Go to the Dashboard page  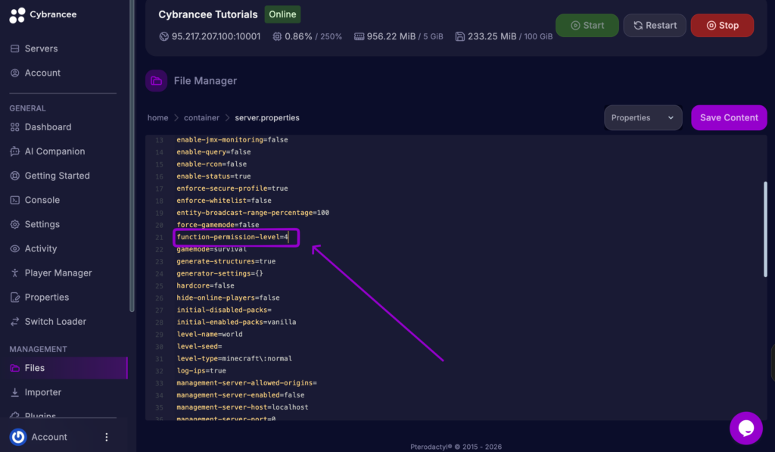48,127
